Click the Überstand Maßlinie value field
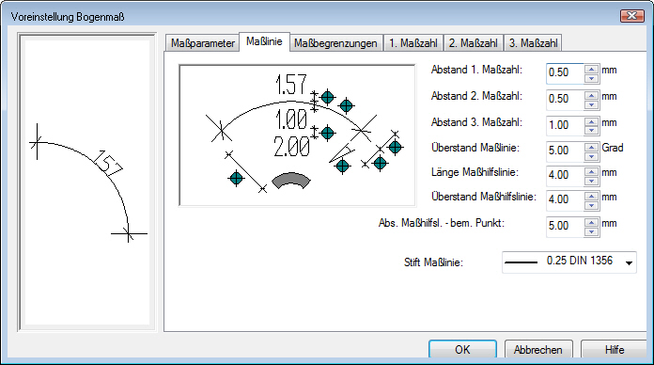654x365 pixels. pyautogui.click(x=565, y=151)
